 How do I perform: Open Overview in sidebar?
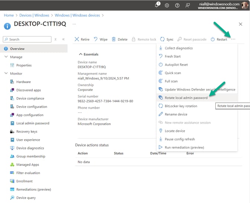click(34, 48)
